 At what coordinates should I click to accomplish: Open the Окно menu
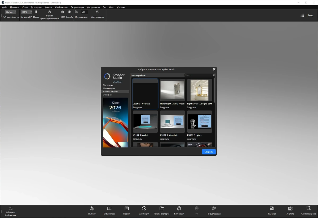pos(112,7)
